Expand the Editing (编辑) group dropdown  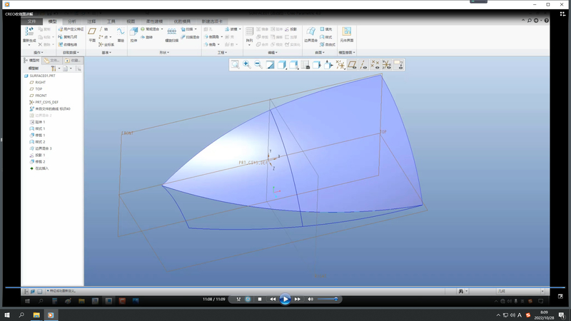[x=273, y=53]
